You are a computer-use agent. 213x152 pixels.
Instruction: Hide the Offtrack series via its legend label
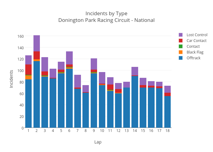point(193,58)
